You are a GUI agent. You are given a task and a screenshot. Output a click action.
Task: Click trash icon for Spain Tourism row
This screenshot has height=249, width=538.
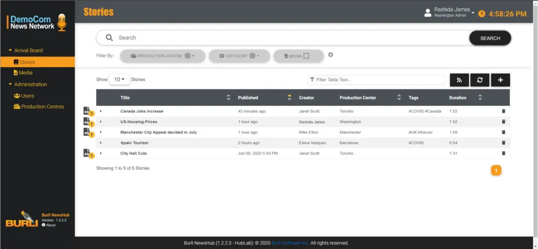pyautogui.click(x=503, y=143)
